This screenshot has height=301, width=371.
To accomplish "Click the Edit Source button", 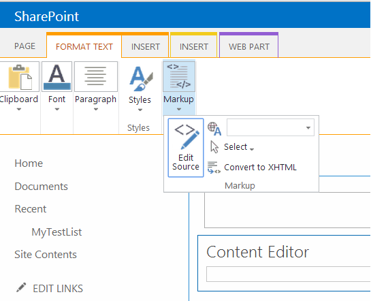I will pyautogui.click(x=186, y=148).
